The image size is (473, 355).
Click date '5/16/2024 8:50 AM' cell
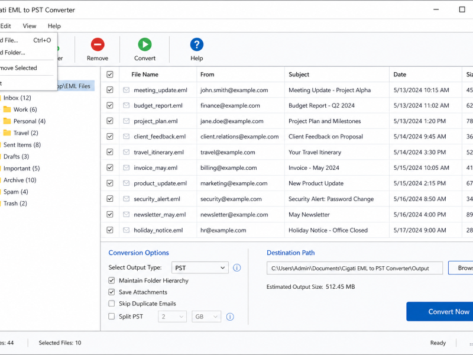click(x=420, y=199)
